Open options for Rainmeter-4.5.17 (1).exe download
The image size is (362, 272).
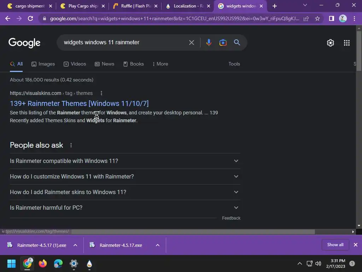tap(75, 245)
